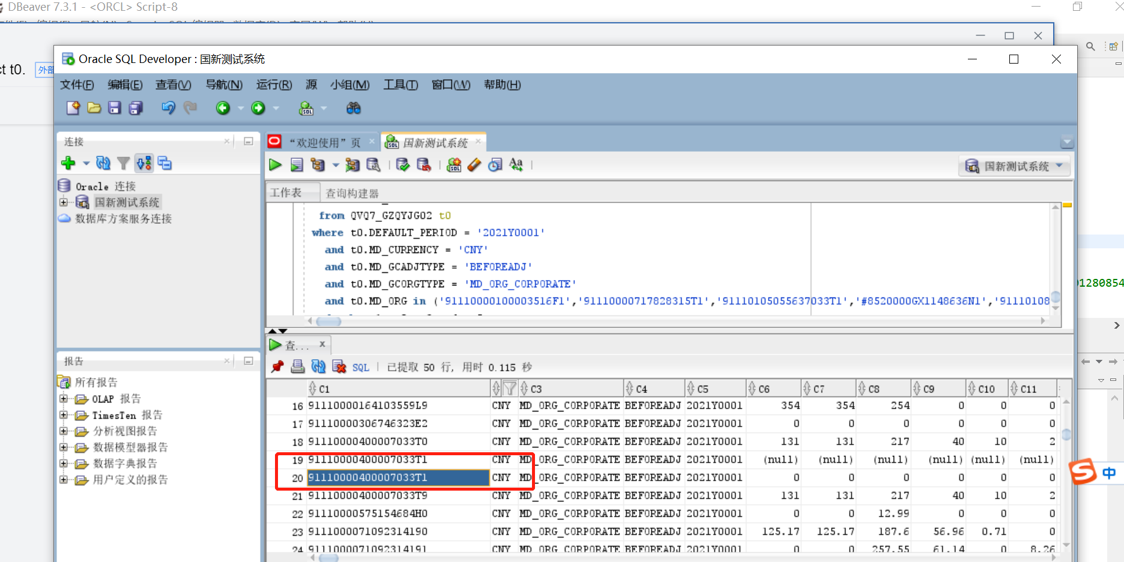Pin the query result with red pushpin
This screenshot has height=562, width=1124.
(277, 366)
